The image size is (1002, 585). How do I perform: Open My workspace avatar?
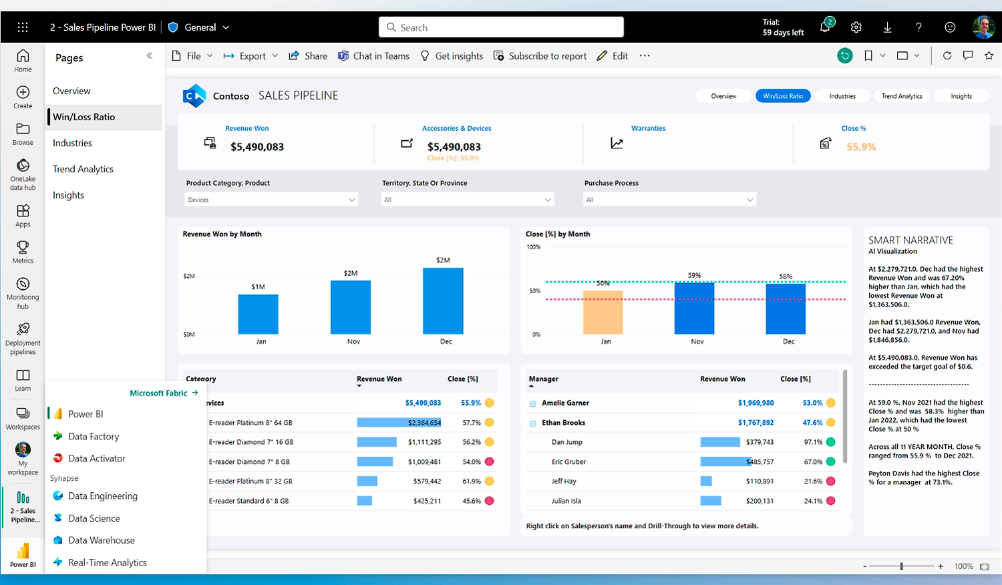click(23, 449)
